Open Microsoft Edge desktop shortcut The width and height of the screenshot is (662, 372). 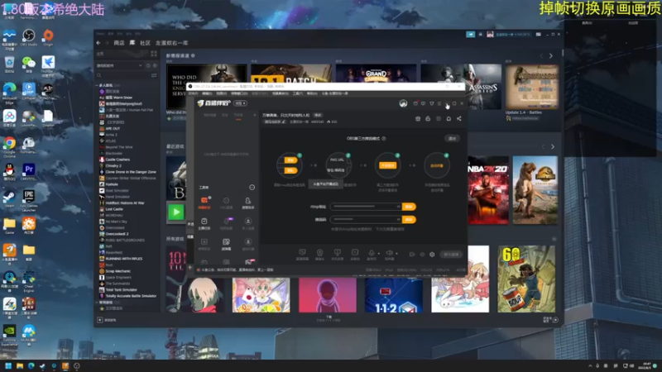tap(9, 92)
